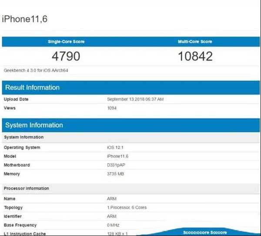Screen dimensions: 261x236
Task: Select the views count 1094
Action: [112, 108]
